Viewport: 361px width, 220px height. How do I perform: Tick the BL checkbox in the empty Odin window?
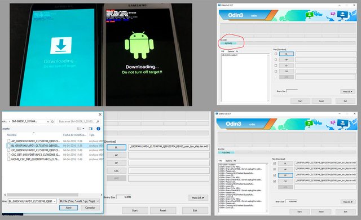[276, 54]
